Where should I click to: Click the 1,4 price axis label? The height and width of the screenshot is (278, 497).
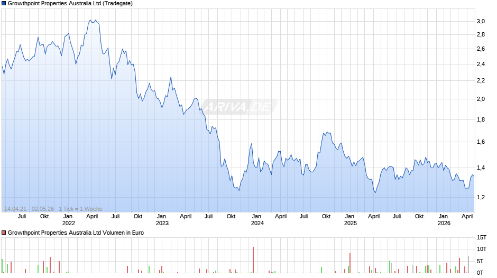(481, 168)
